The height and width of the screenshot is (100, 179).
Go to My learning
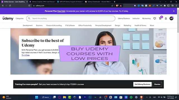tap(146, 19)
